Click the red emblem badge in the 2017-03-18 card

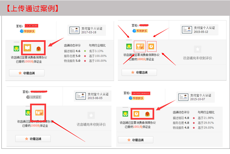(x=39, y=49)
